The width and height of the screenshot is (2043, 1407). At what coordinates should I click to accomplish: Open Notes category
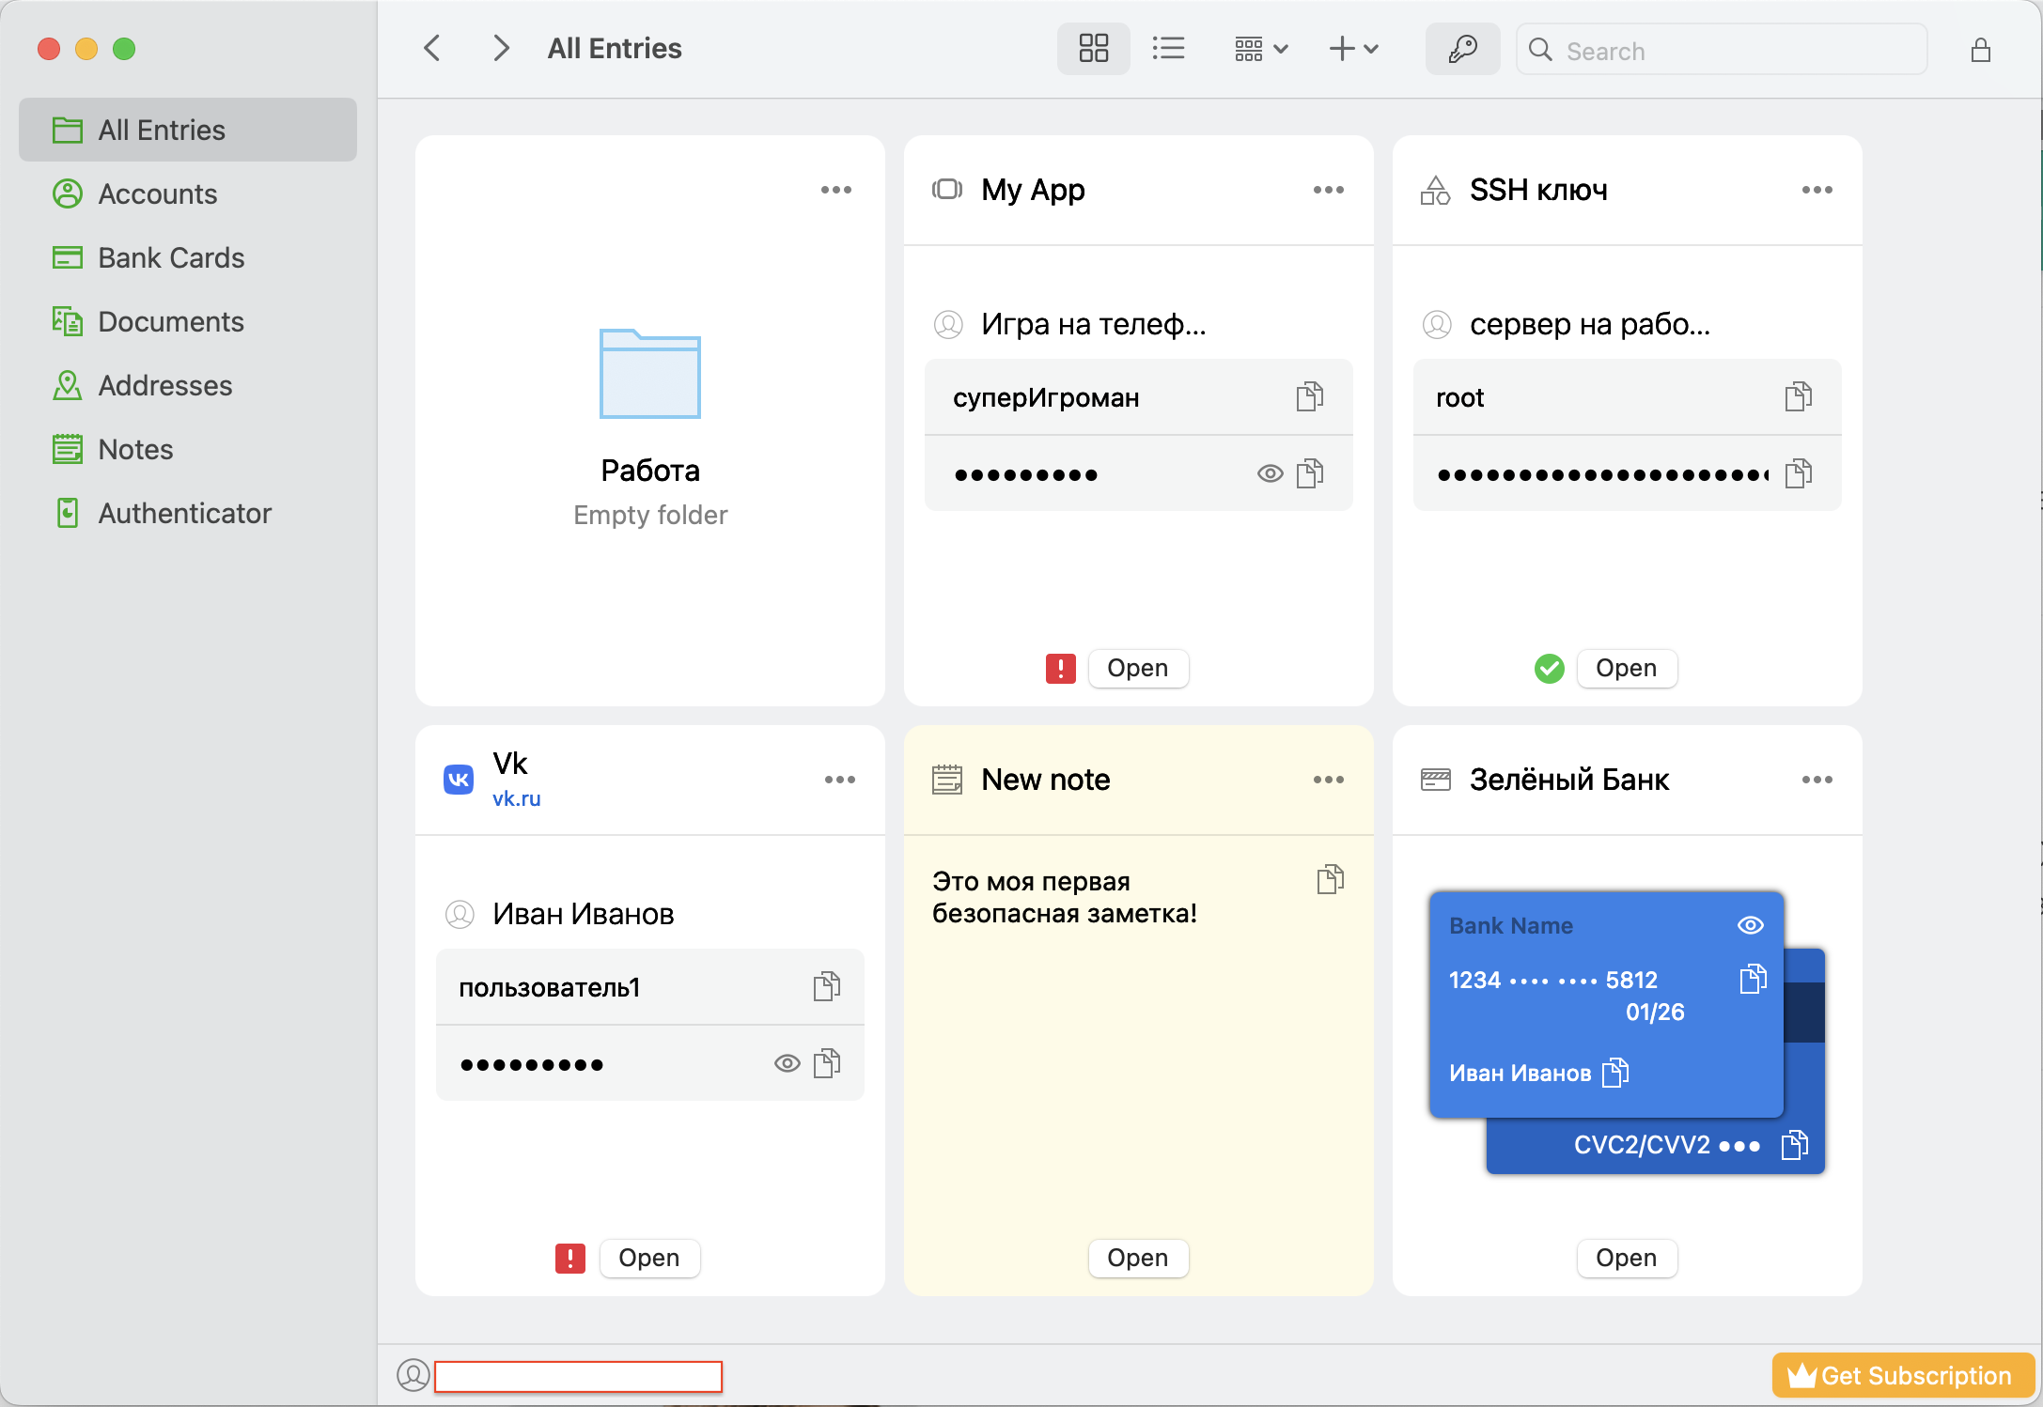tap(188, 449)
